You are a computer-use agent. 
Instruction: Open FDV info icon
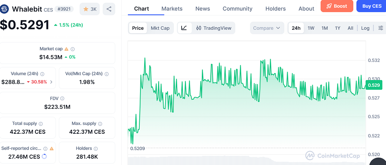[x=62, y=98]
